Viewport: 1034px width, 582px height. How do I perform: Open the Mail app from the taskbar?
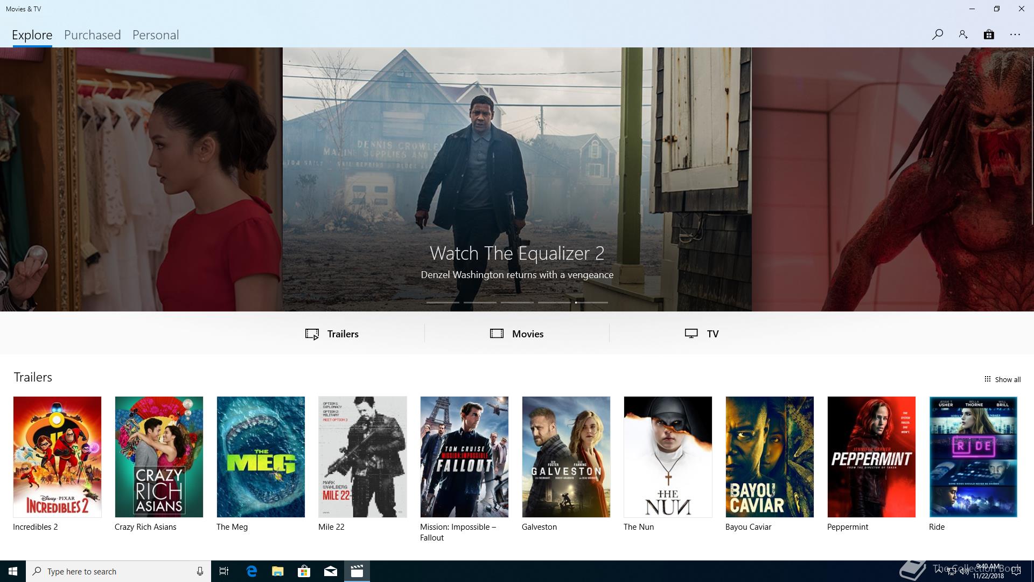click(330, 571)
